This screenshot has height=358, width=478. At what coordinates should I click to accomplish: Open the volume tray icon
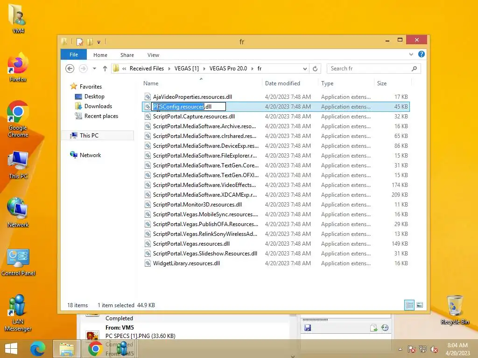pos(434,349)
